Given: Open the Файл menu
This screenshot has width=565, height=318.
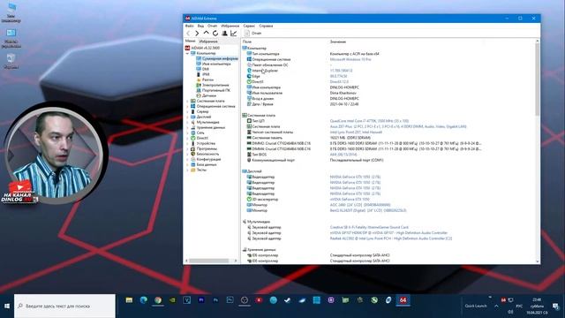Looking at the screenshot, I should point(189,26).
